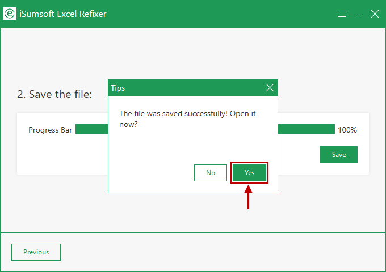Select the 100% progress value text
This screenshot has height=272, width=386.
347,130
